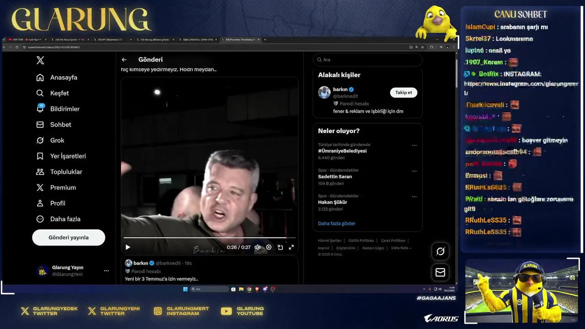The image size is (585, 329).
Task: Click Takip et to follow barkın
Action: point(404,92)
